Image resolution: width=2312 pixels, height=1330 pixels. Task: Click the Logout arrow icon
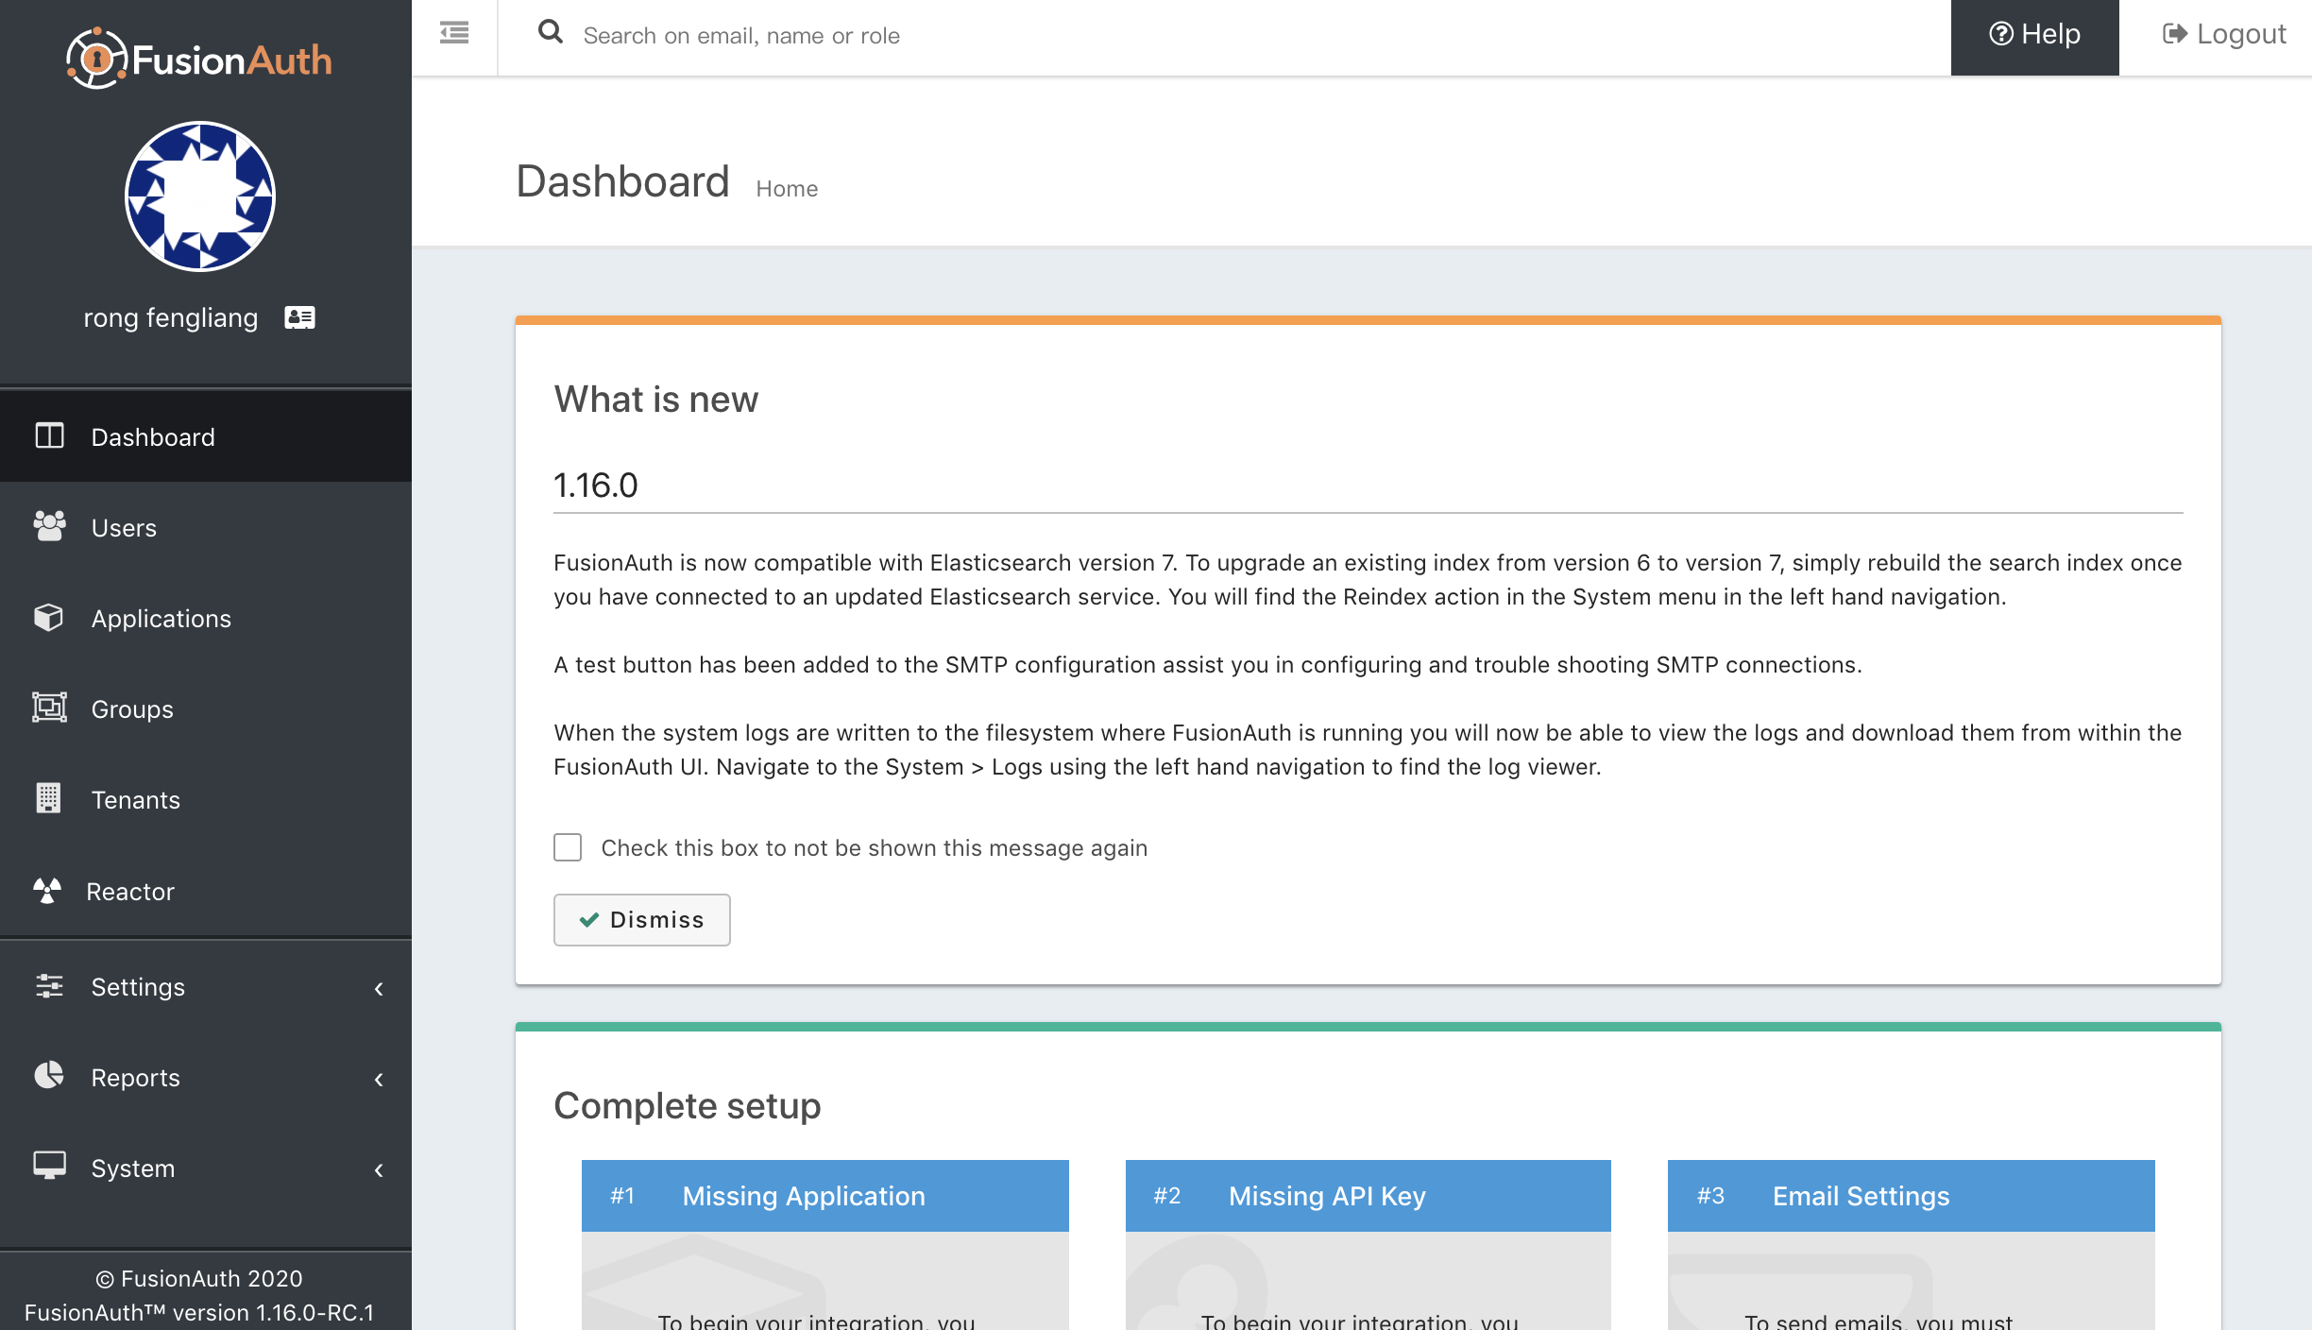(2175, 34)
